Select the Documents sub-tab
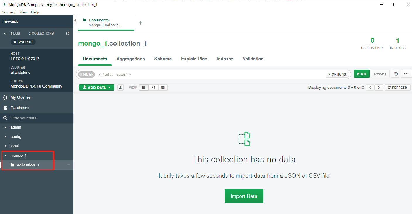The width and height of the screenshot is (412, 214). (x=95, y=59)
